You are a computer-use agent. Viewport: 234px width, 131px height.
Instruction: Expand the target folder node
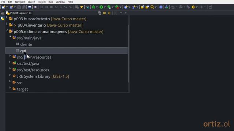click(10, 88)
